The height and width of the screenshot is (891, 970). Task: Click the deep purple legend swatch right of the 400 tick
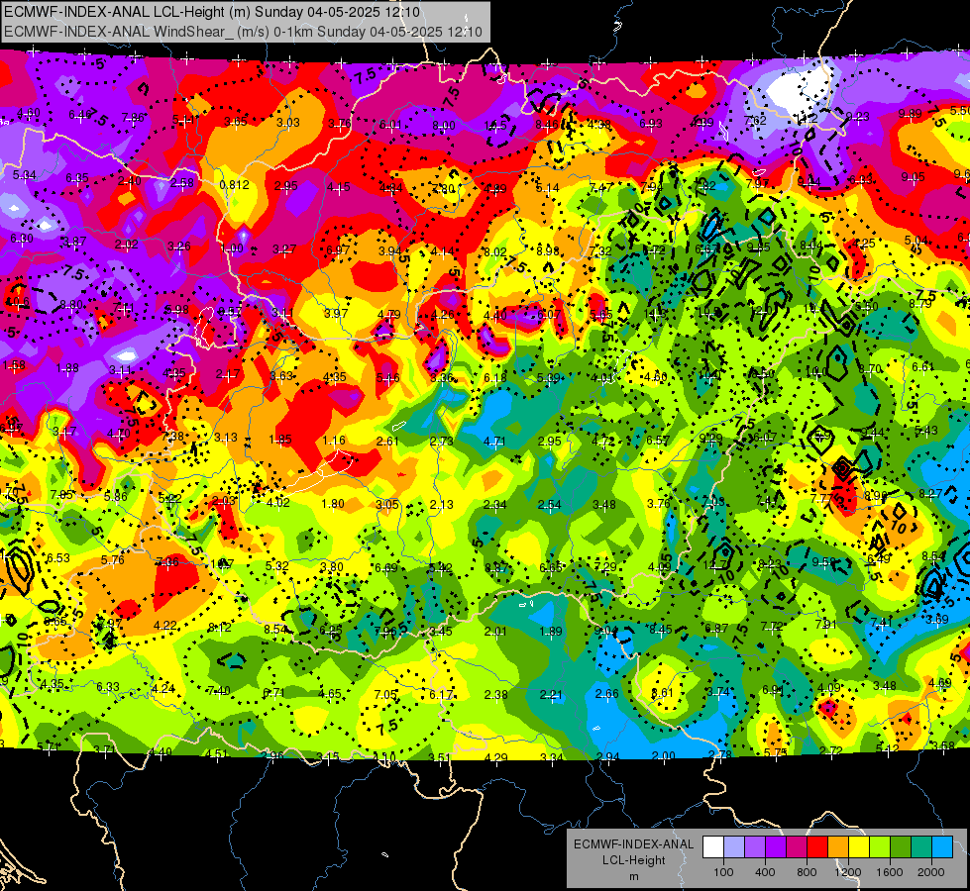tap(776, 847)
